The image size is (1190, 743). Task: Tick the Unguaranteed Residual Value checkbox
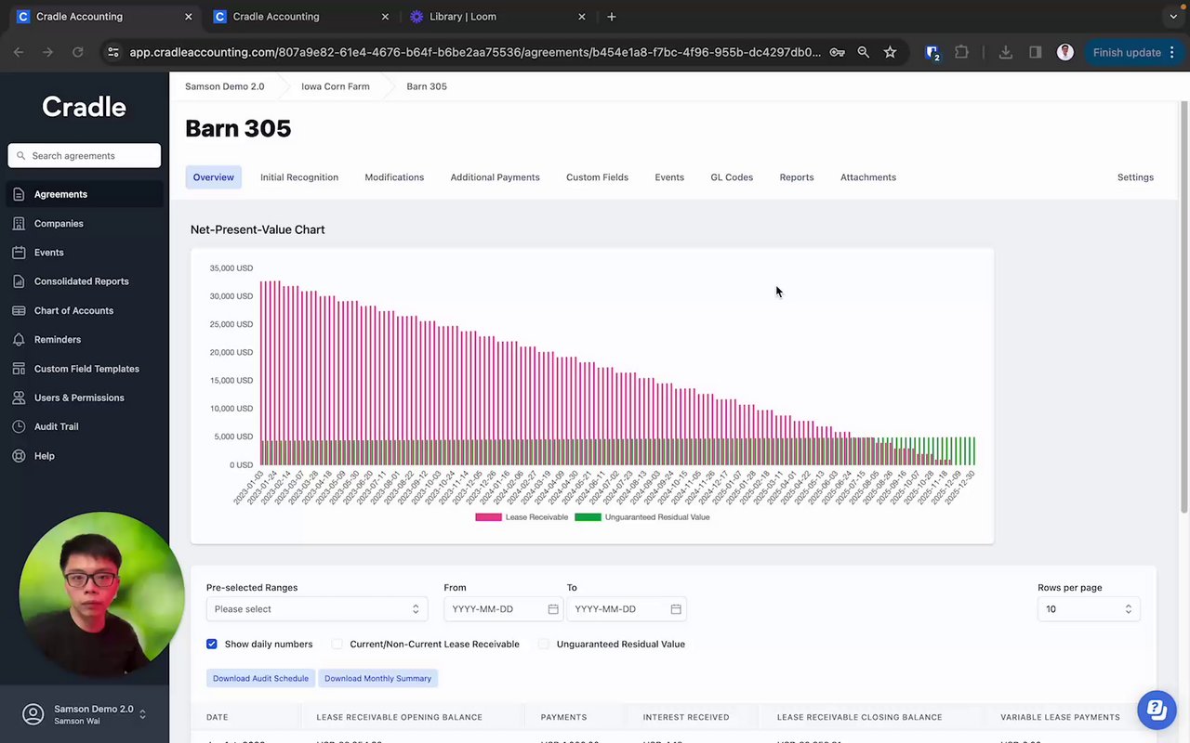(544, 644)
